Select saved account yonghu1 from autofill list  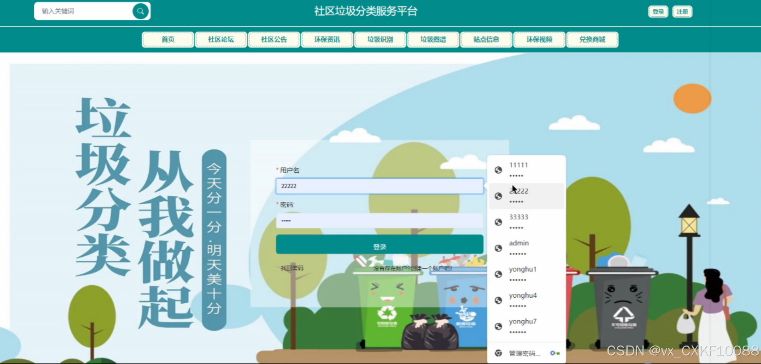pyautogui.click(x=526, y=274)
